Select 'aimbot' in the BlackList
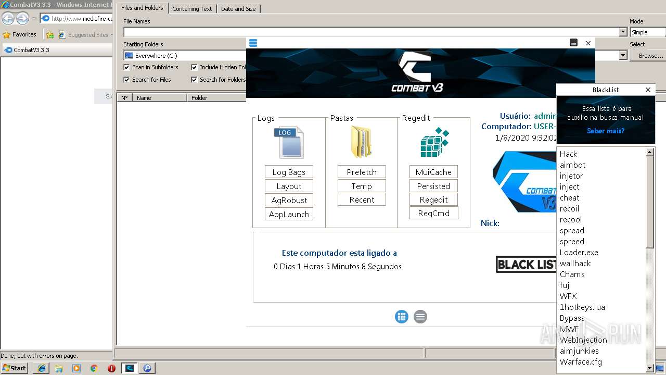The width and height of the screenshot is (666, 375). [x=572, y=165]
